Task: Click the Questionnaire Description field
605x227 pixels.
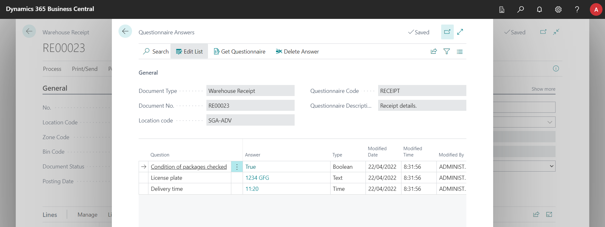Action: click(x=422, y=105)
